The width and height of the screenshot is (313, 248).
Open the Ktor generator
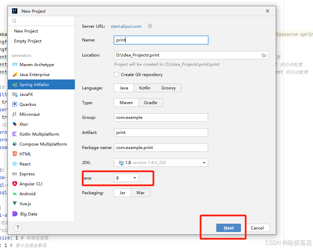click(x=23, y=124)
